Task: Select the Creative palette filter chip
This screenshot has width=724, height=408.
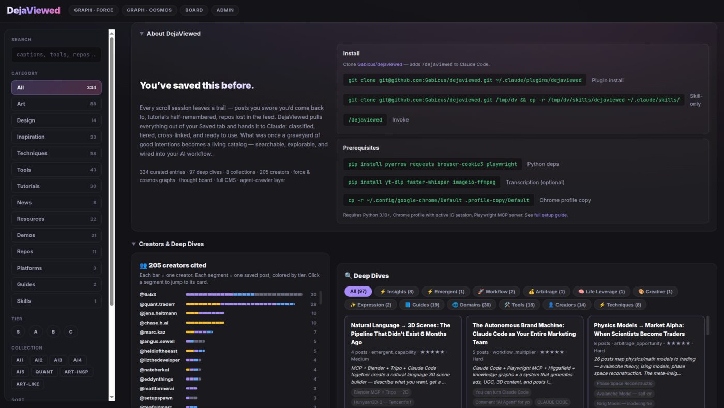Action: click(x=655, y=291)
